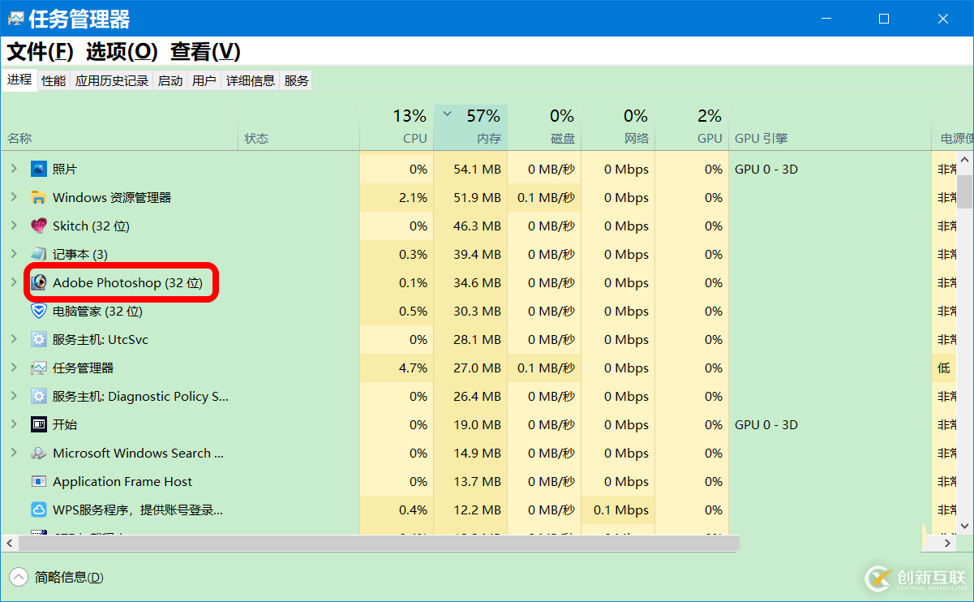The height and width of the screenshot is (602, 974).
Task: Click the Skitch app icon
Action: pyautogui.click(x=39, y=226)
